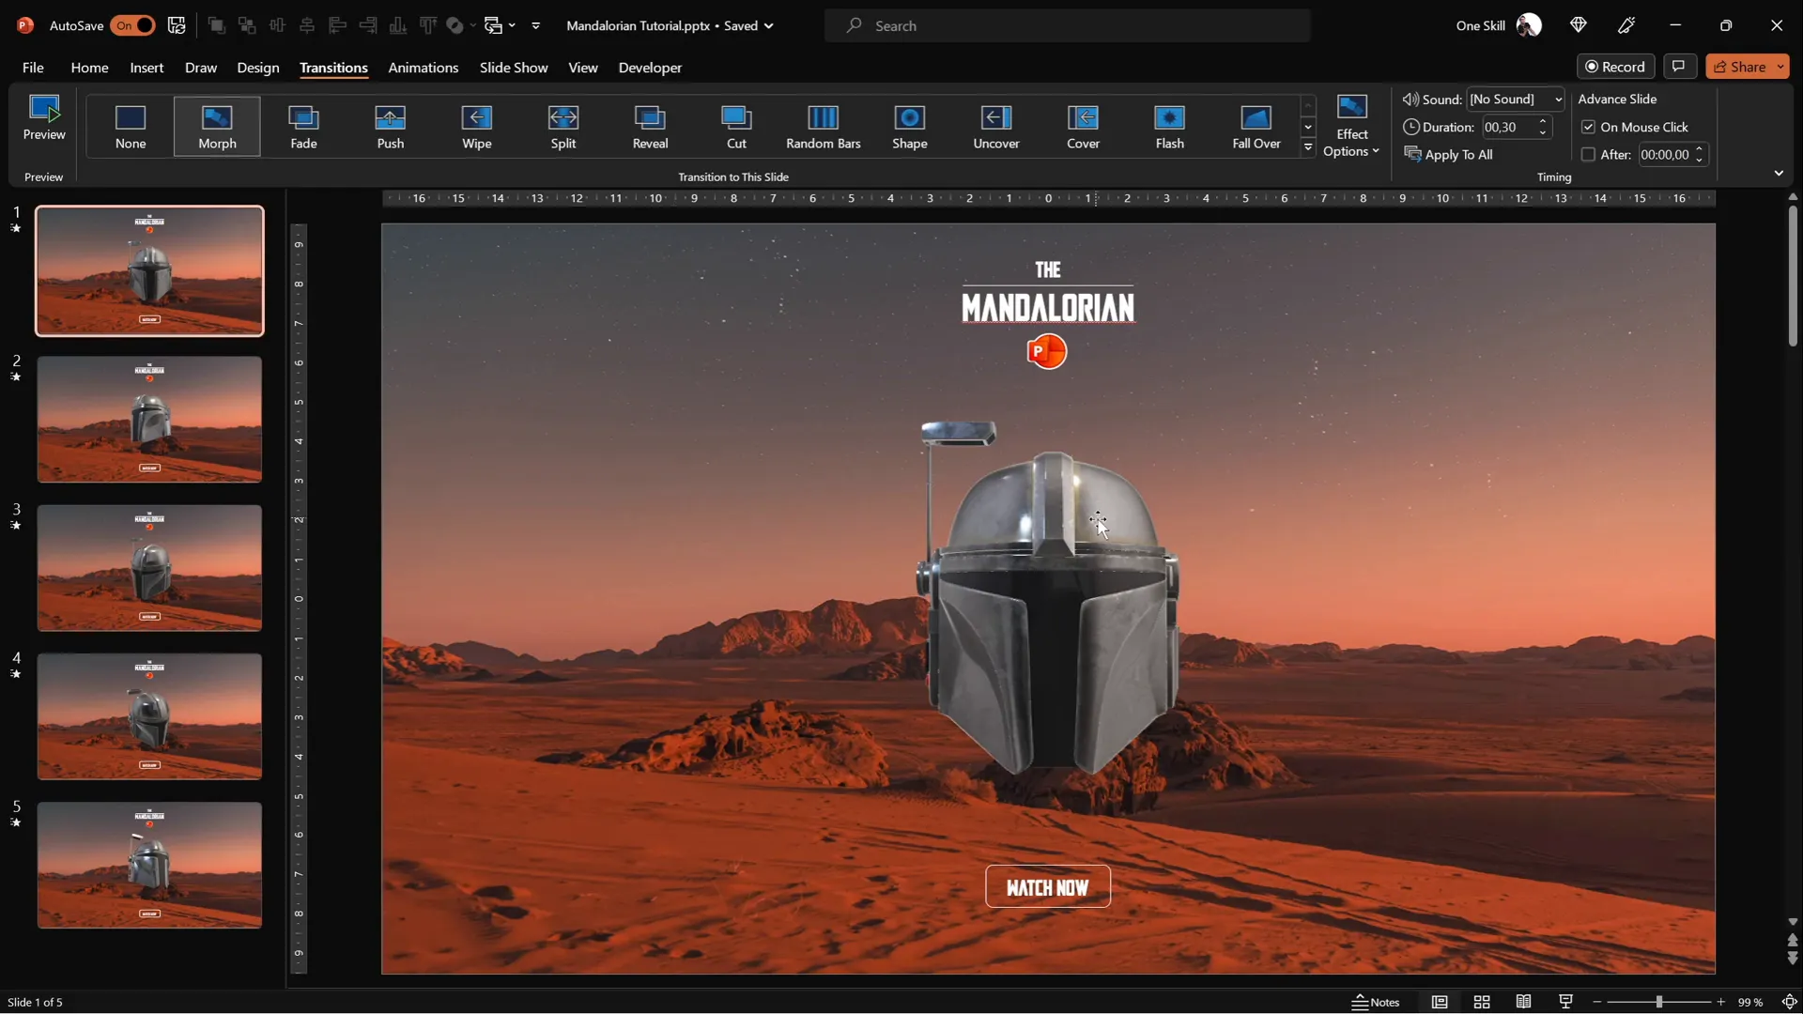
Task: Click in the Search box
Action: [1068, 25]
